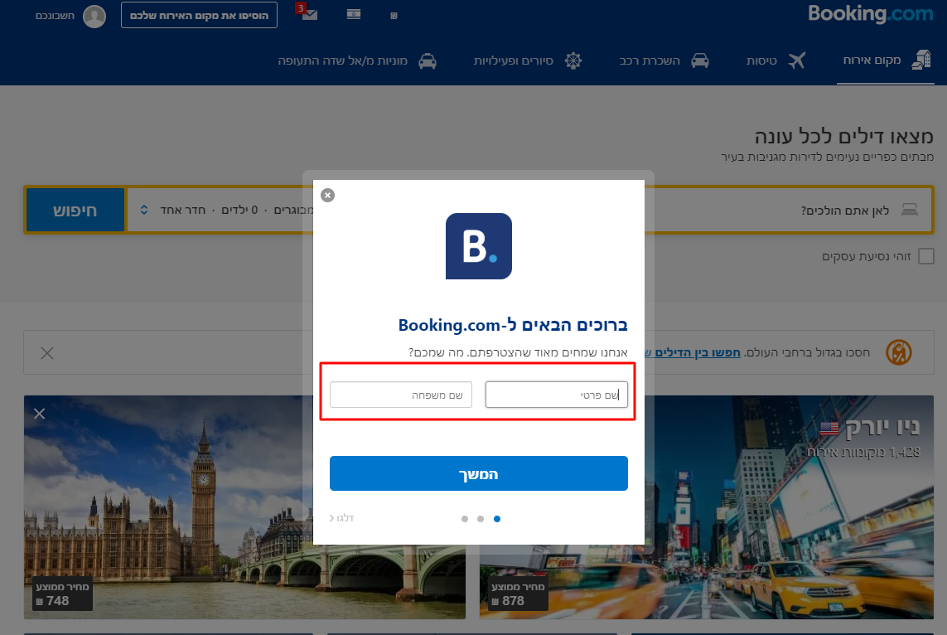Click the large B. logo in the dialog
Viewport: 947px width, 635px height.
point(478,246)
